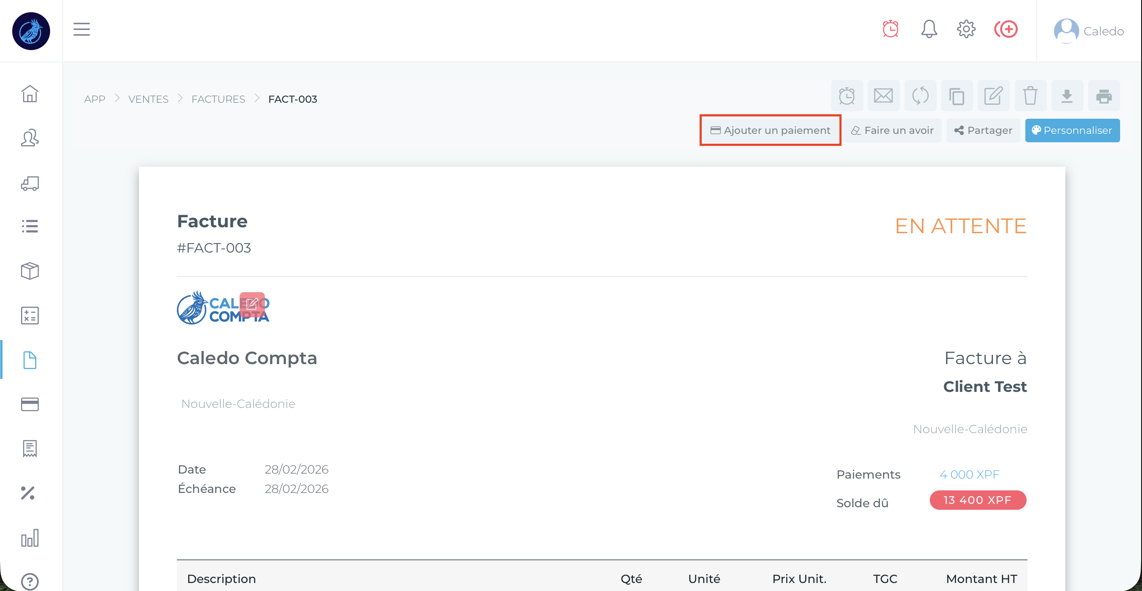Click Ajouter un paiement button
The height and width of the screenshot is (591, 1142).
point(770,130)
